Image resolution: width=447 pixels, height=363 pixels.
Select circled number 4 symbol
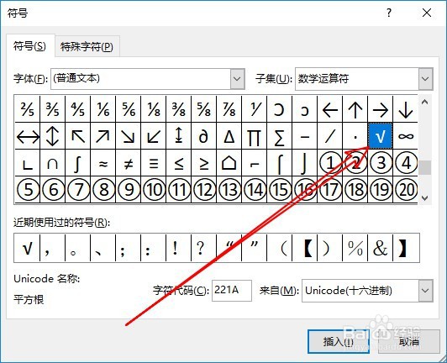405,163
